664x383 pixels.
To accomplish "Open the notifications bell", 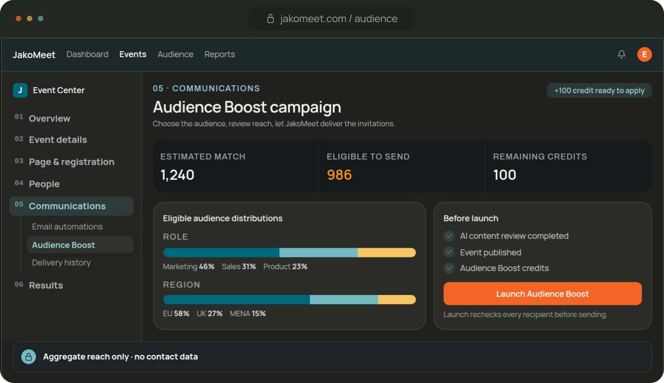I will tap(622, 54).
